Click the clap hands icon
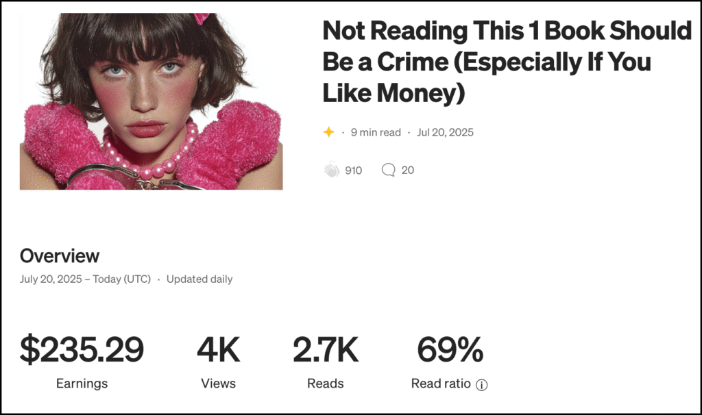 click(x=332, y=170)
